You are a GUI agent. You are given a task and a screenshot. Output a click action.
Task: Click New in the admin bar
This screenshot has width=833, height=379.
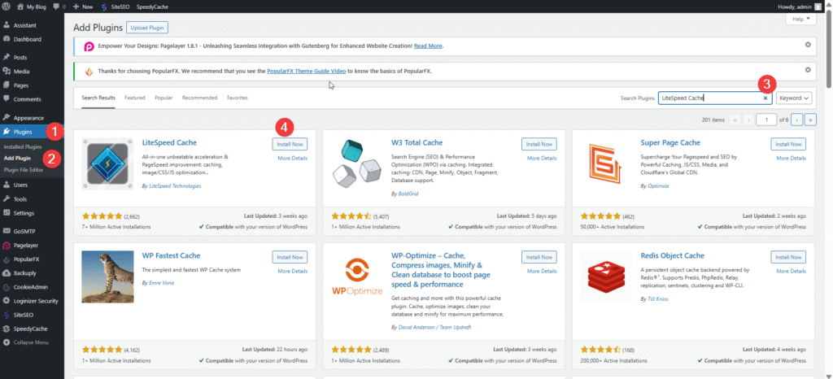coord(83,7)
